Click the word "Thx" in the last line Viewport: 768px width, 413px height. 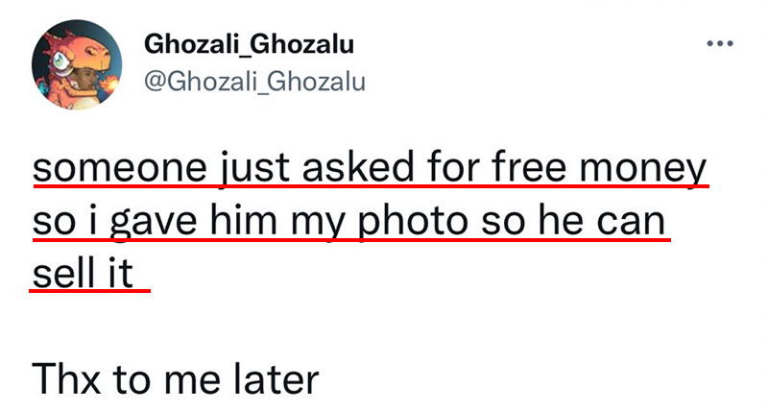pos(66,379)
